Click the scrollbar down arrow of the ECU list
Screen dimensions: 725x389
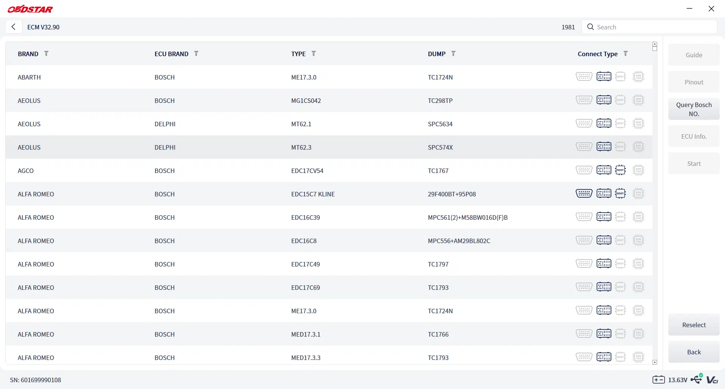coord(655,362)
